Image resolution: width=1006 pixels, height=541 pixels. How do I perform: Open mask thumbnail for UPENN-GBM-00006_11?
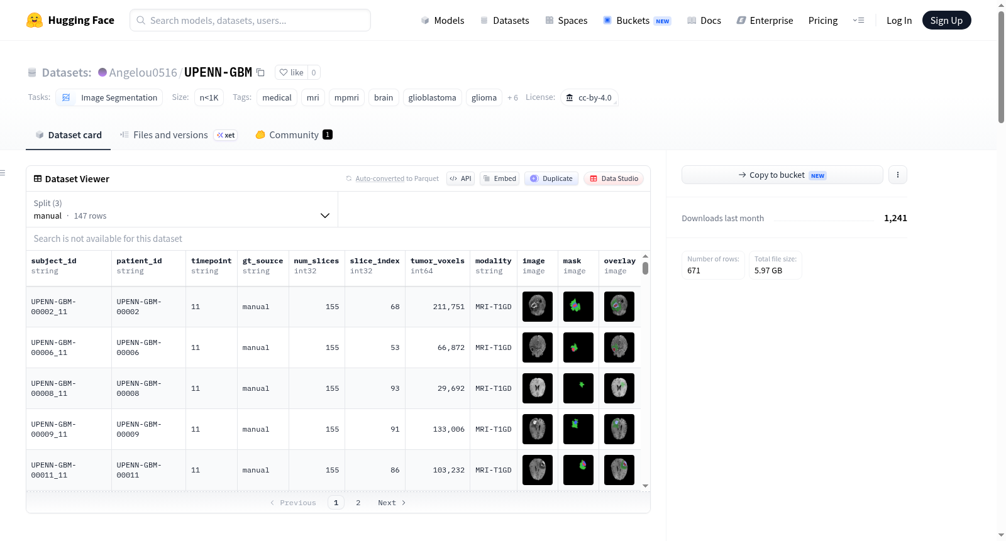(x=578, y=347)
